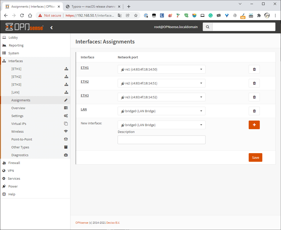
Task: Delete the ETH1 interface assignment
Action: point(254,69)
